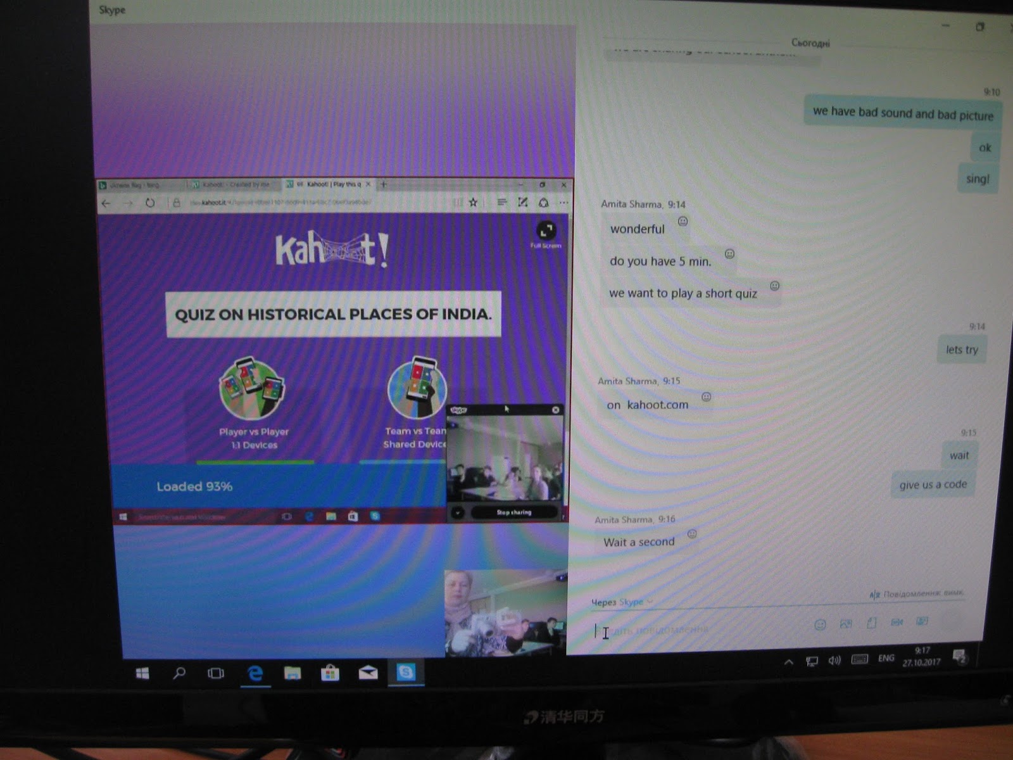Open Microsoft Store from the taskbar
Image resolution: width=1013 pixels, height=760 pixels.
(x=330, y=673)
